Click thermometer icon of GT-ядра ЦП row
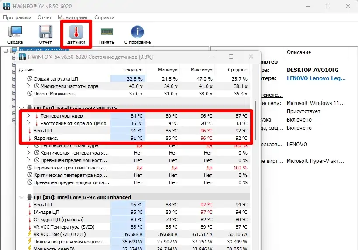The width and height of the screenshot is (358, 250). [29, 220]
